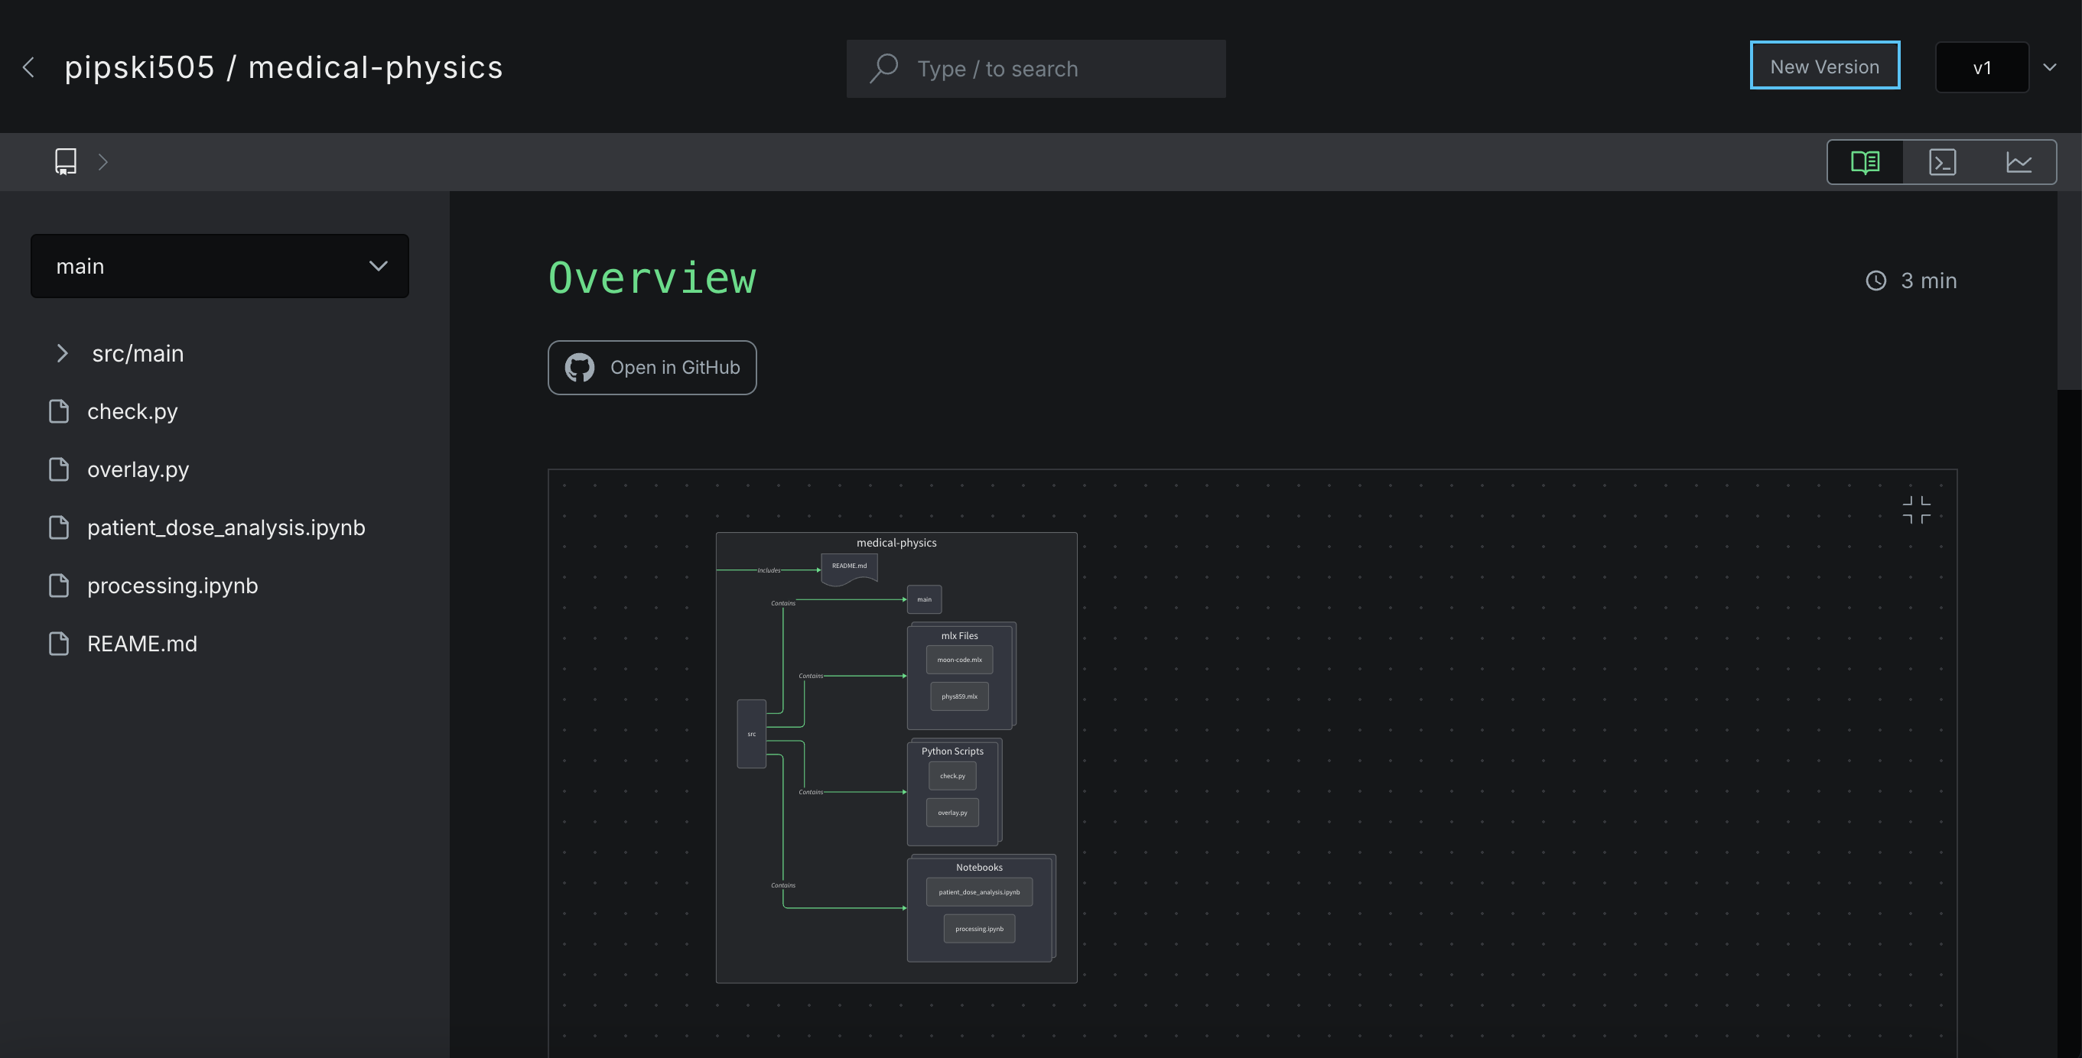The image size is (2082, 1058).
Task: Open processing.ipynb in the file tree
Action: point(173,586)
